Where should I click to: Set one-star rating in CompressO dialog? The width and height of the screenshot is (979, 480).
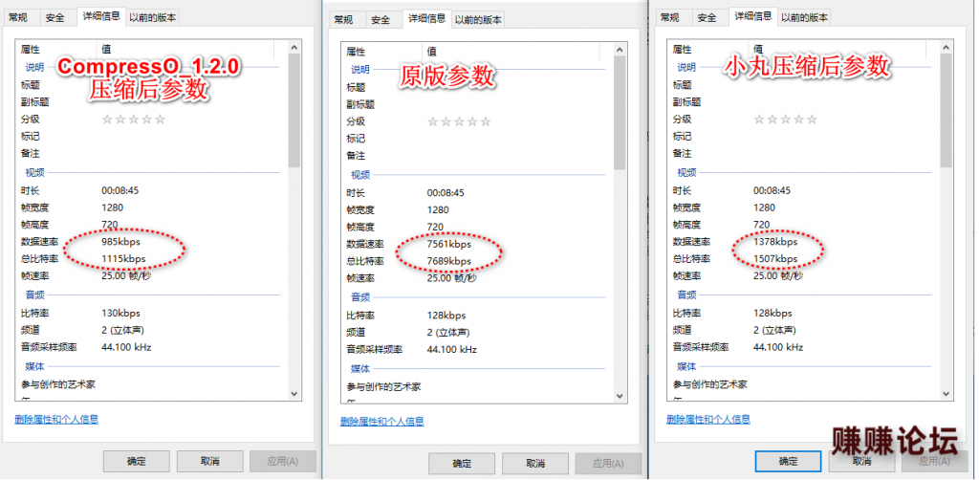[x=107, y=120]
